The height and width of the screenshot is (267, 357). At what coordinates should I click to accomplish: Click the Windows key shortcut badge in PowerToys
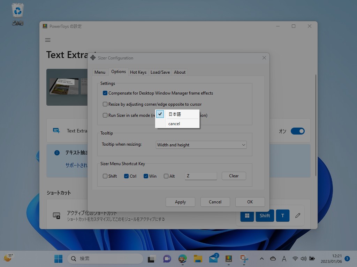[247, 216]
